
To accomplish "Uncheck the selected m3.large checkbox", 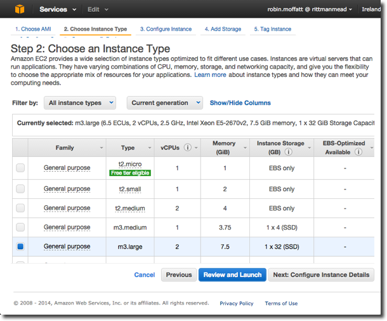I will [20, 246].
